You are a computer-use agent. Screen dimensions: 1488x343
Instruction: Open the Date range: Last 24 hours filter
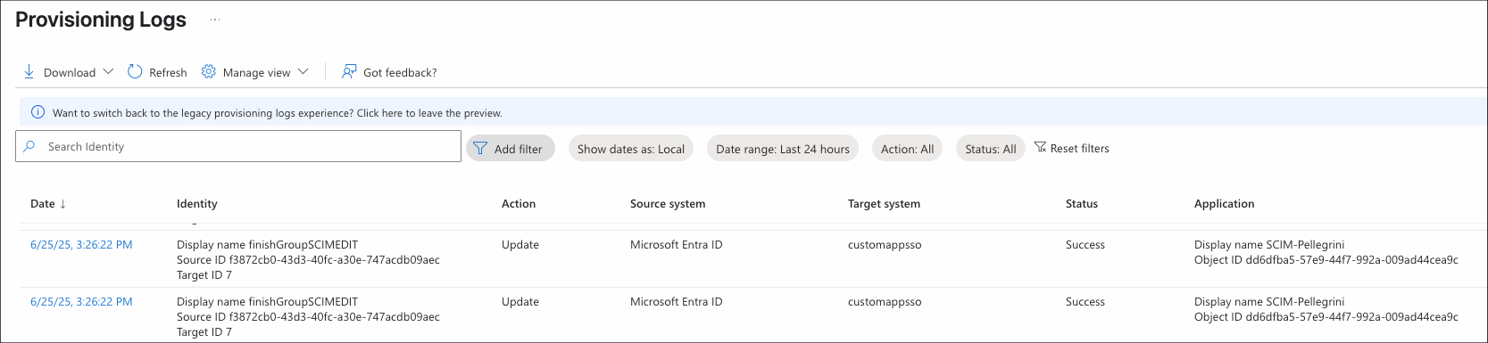(x=783, y=148)
